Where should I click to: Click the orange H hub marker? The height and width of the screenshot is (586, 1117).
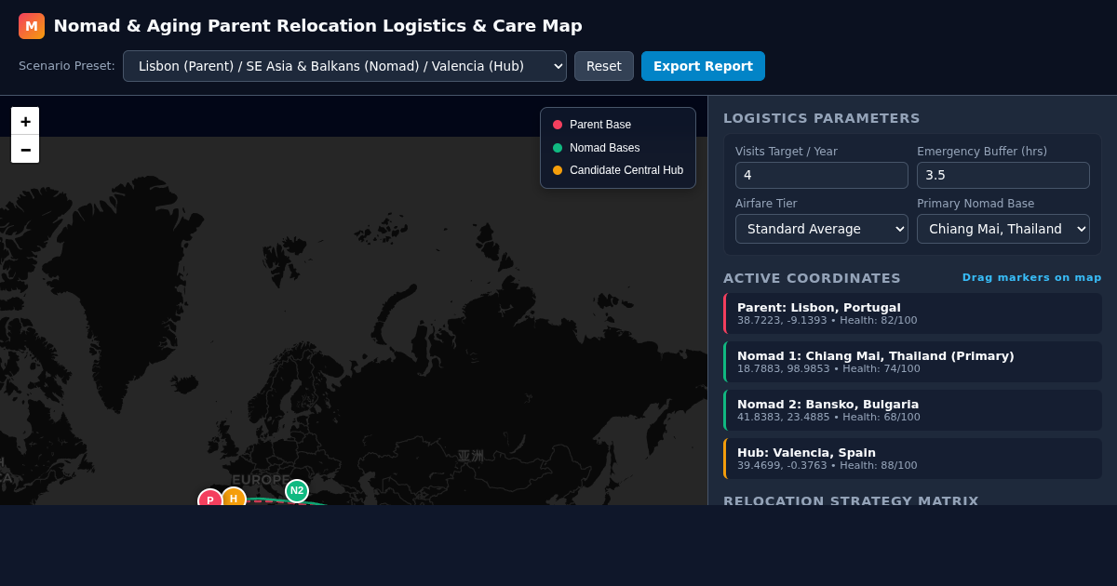pyautogui.click(x=234, y=497)
